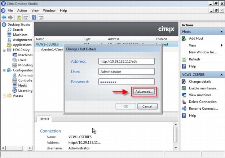This screenshot has width=225, height=158.
Task: Click Rename Connection action
Action: [203, 109]
